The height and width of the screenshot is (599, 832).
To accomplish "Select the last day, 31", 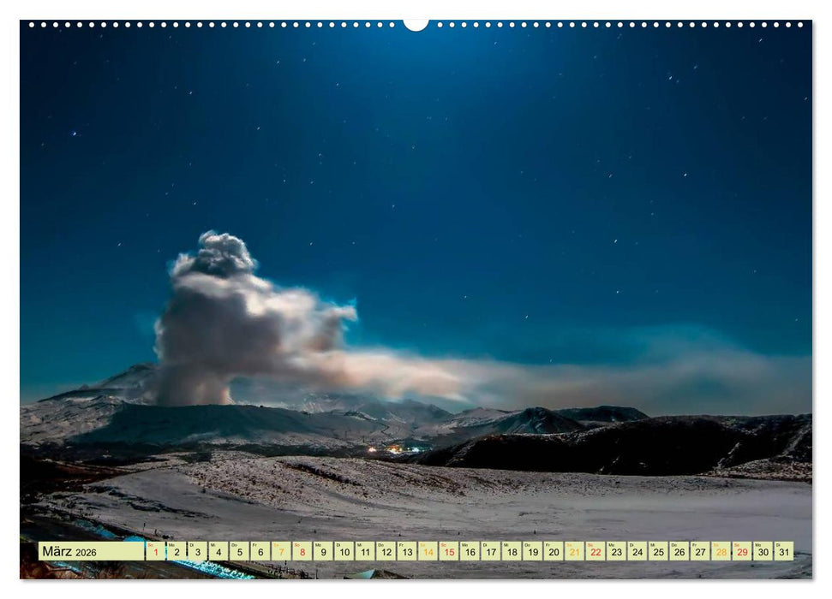I will point(783,551).
